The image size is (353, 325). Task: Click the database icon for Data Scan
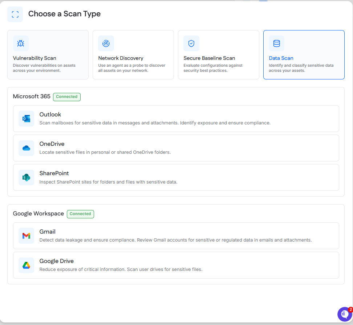(277, 44)
